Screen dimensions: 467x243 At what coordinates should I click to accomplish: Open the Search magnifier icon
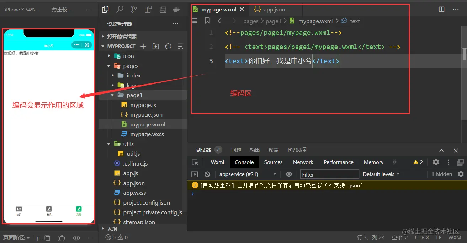click(120, 10)
